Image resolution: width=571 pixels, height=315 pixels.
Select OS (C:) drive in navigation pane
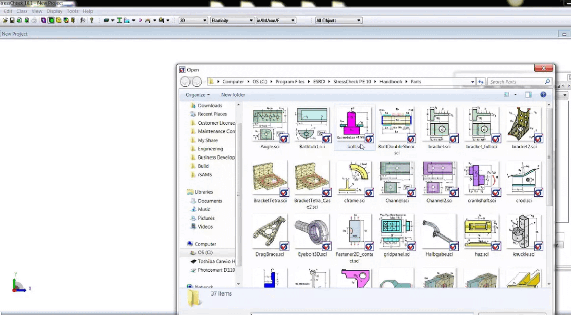[x=205, y=252]
